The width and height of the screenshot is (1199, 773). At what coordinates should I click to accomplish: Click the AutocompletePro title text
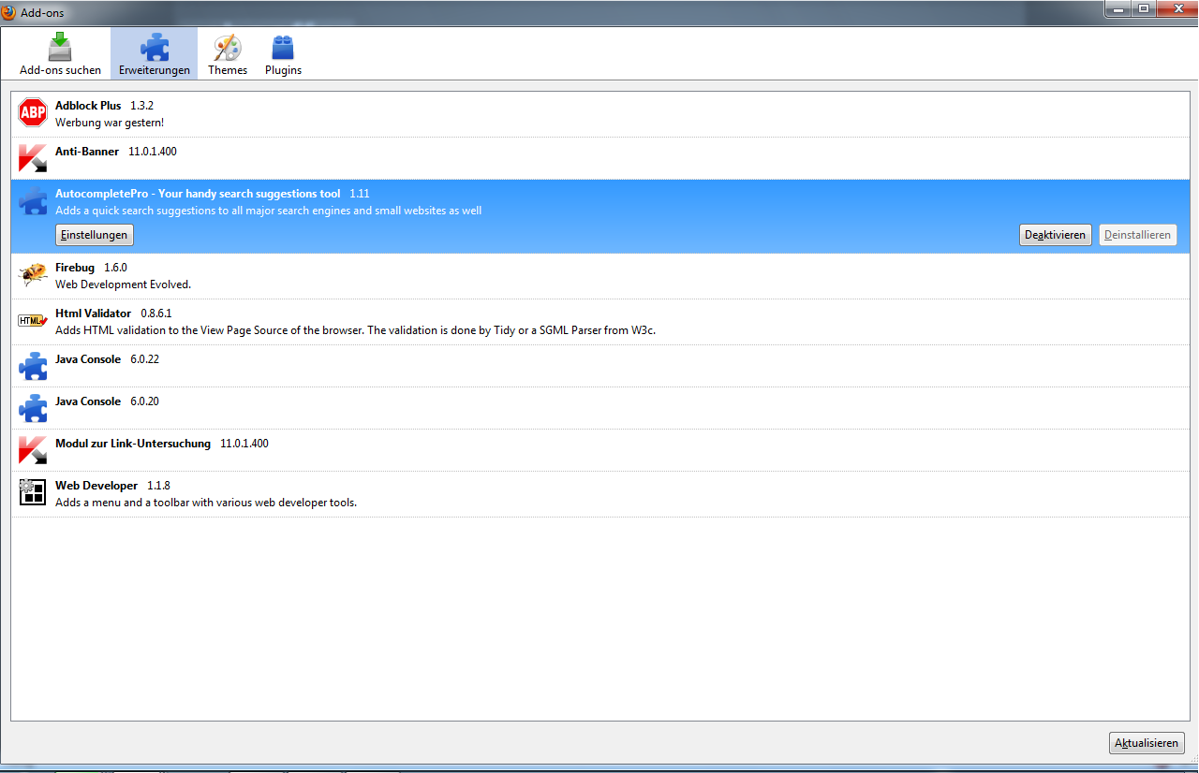(198, 194)
